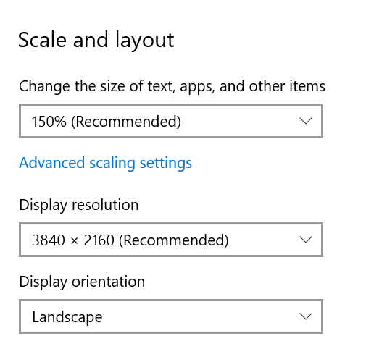Click '(Recommended)' next to 150%

[x=126, y=122]
